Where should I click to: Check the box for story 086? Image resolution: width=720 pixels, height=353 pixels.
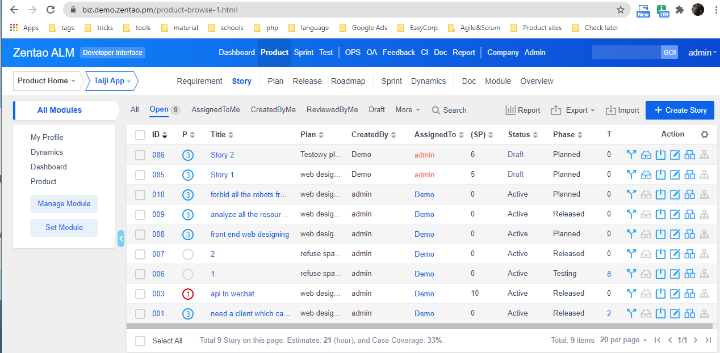coord(140,155)
